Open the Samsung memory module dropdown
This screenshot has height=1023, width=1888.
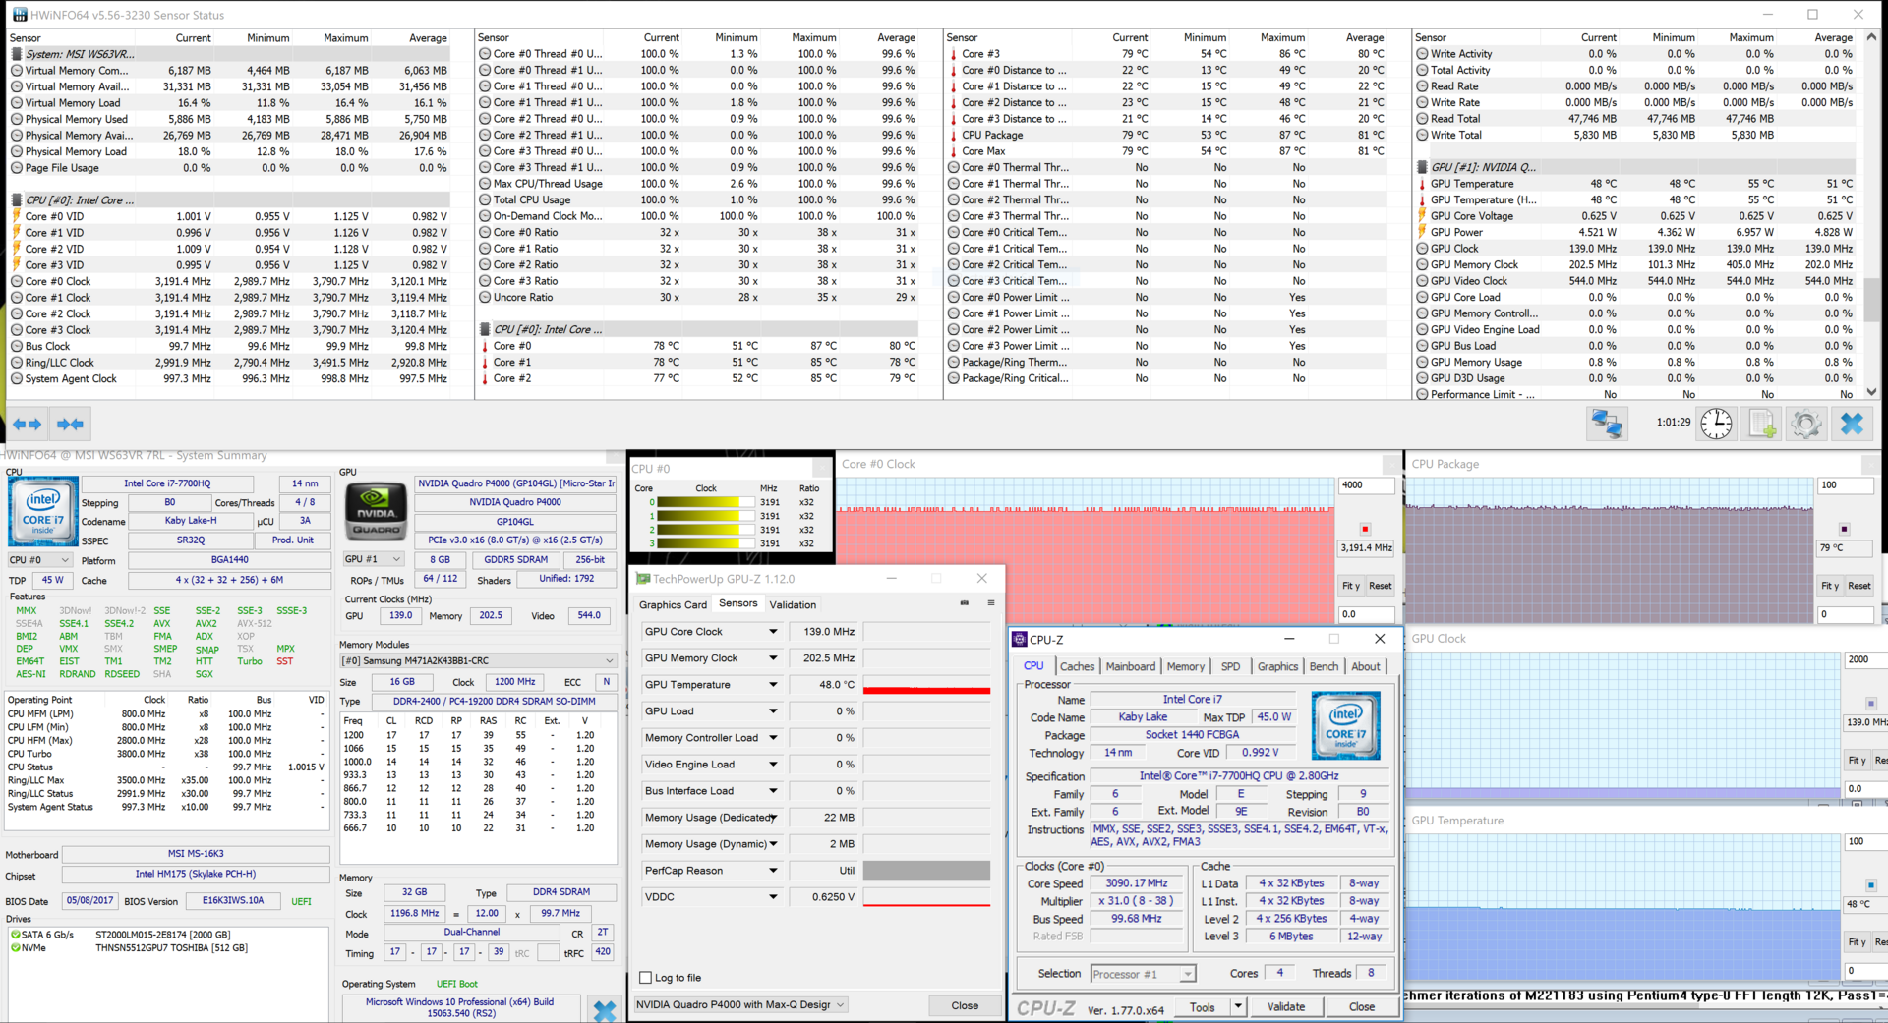(478, 661)
